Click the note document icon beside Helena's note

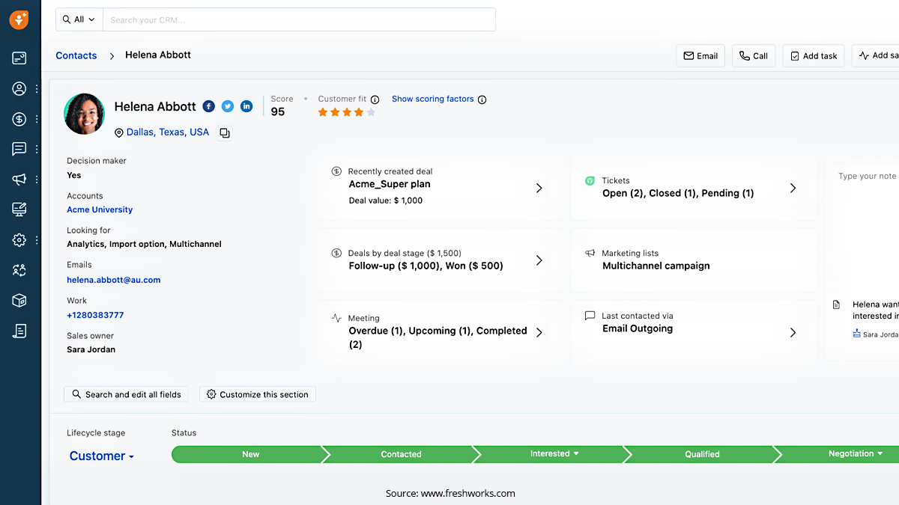[837, 305]
